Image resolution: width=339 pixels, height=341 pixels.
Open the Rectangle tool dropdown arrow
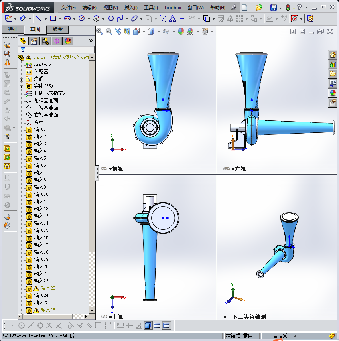point(60,19)
